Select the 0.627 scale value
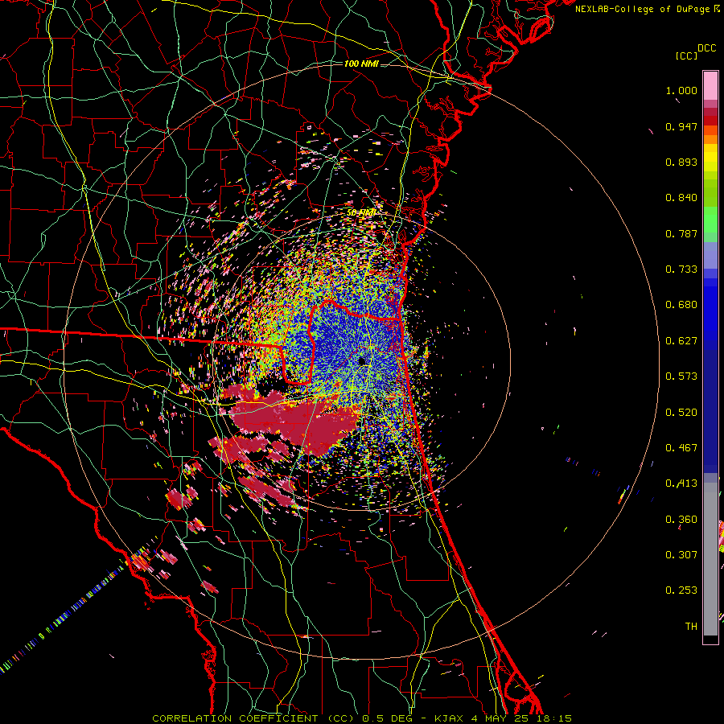The image size is (724, 724). pos(681,341)
